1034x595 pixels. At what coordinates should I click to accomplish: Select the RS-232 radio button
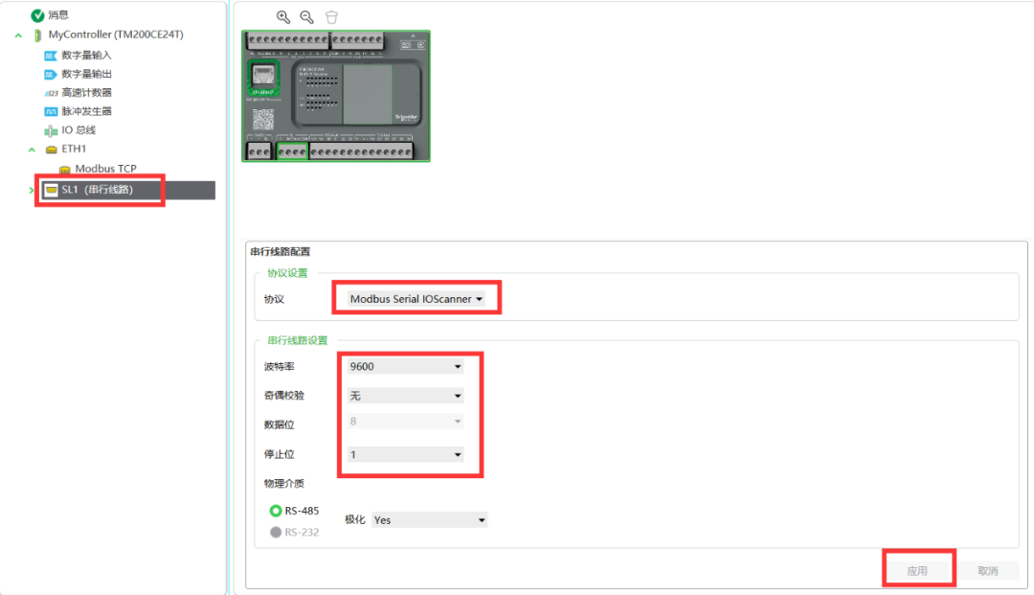276,532
